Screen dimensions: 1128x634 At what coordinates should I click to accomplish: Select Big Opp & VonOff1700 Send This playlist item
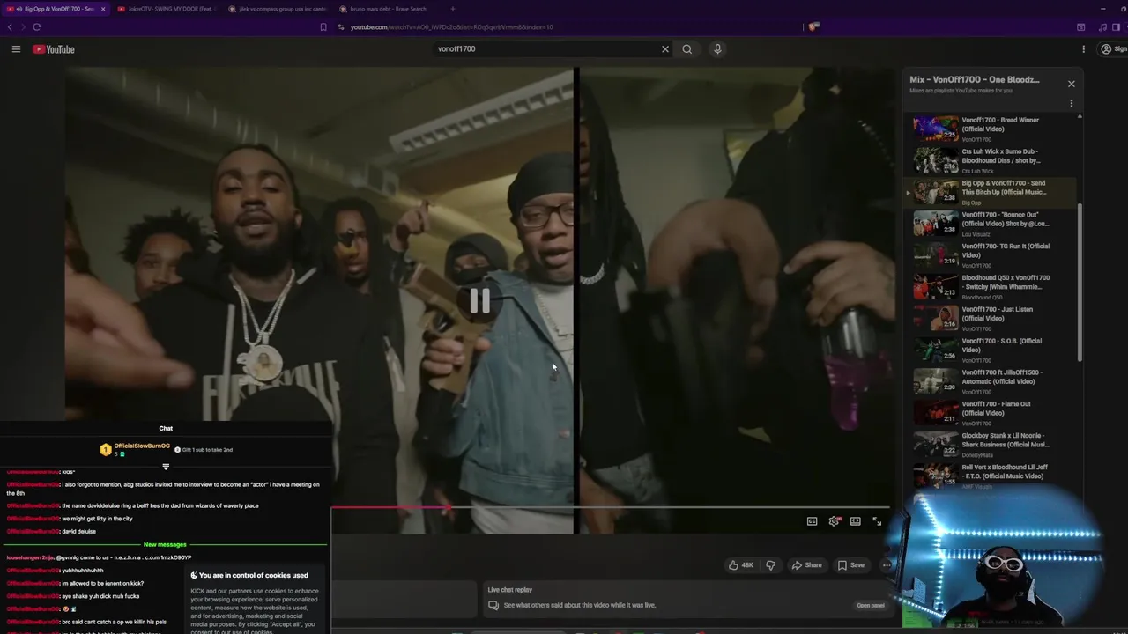coord(991,192)
